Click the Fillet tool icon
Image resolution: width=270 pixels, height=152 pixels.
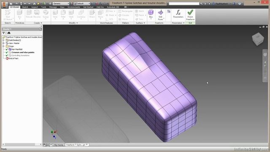click(63, 12)
